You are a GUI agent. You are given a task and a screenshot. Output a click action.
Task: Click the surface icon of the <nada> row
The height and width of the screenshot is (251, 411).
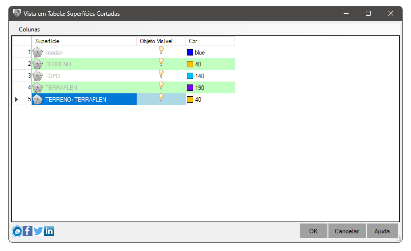point(37,52)
